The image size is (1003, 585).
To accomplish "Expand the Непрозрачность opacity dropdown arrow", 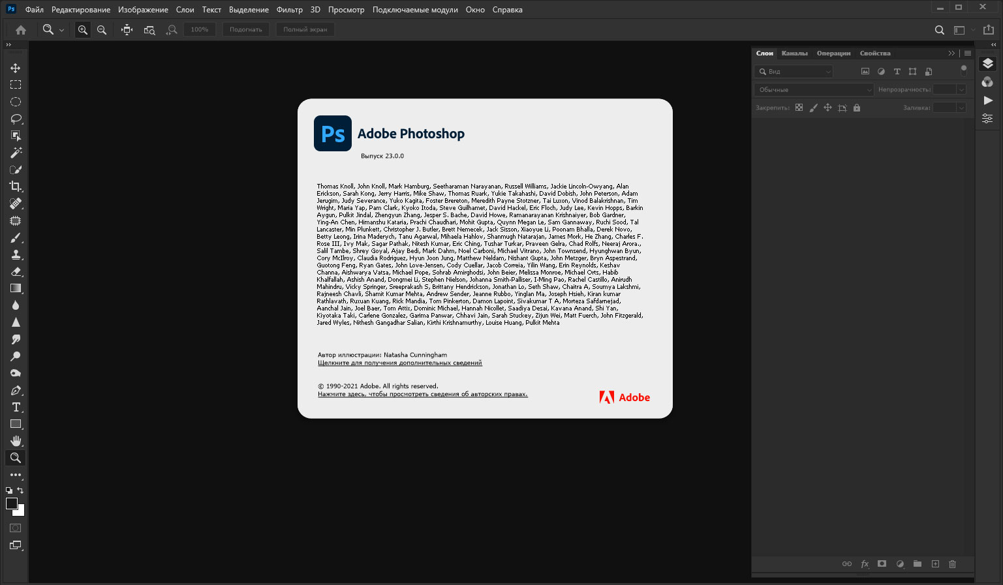I will [x=961, y=89].
